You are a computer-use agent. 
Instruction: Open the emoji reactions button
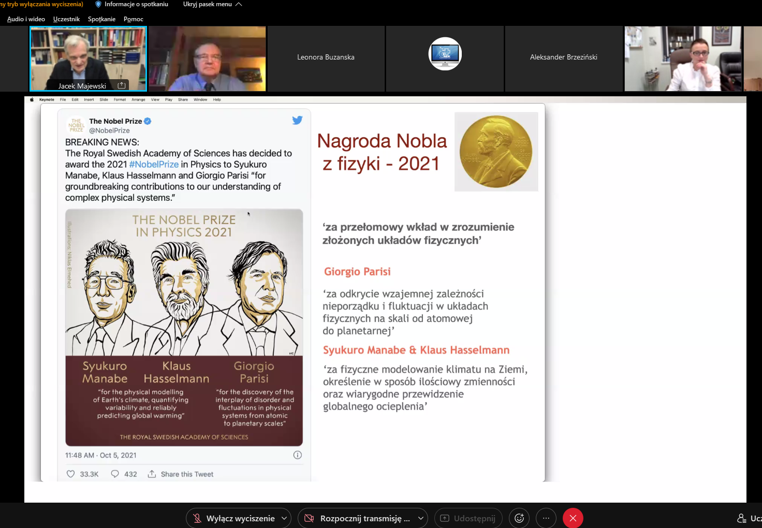[519, 518]
